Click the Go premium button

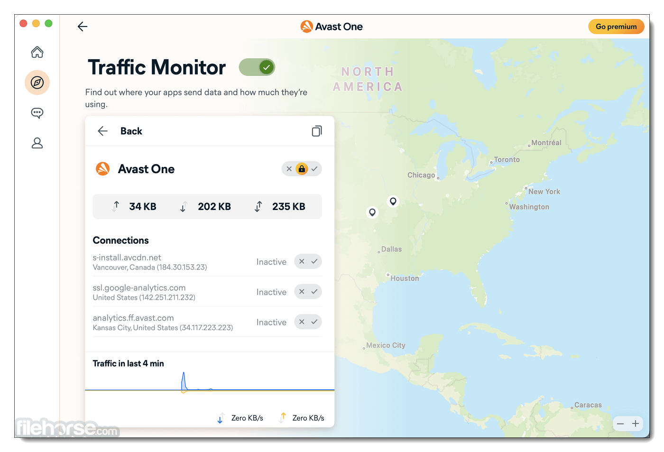coord(616,27)
